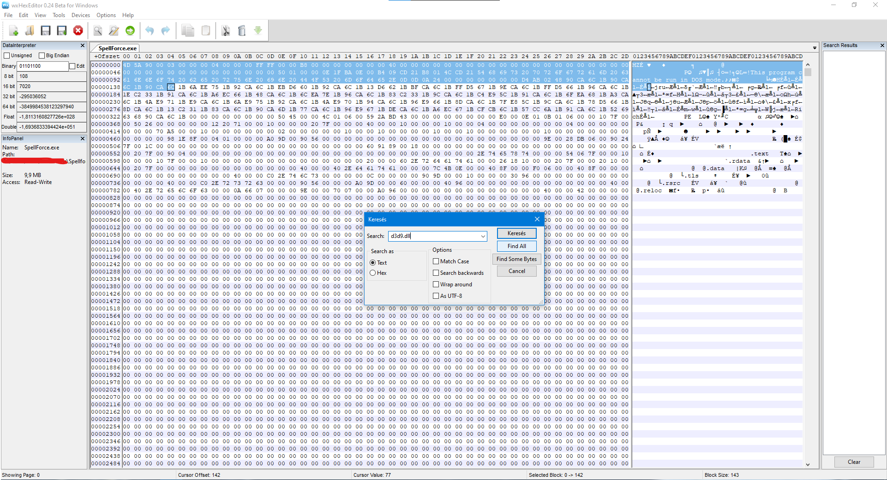The width and height of the screenshot is (887, 480).
Task: Copy the selected block
Action: 188,30
